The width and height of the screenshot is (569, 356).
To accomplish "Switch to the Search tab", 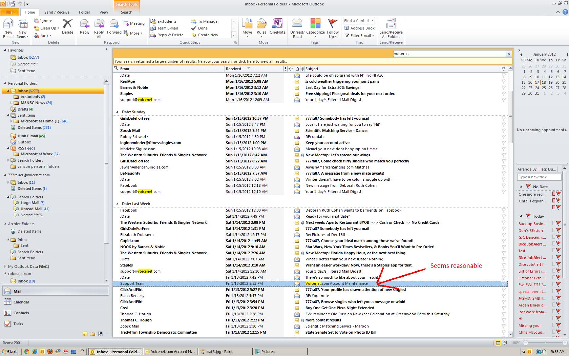I will [x=127, y=12].
